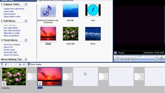165x93 pixels.
Task: Collapse the Edit Movie section
Action: (26, 21)
